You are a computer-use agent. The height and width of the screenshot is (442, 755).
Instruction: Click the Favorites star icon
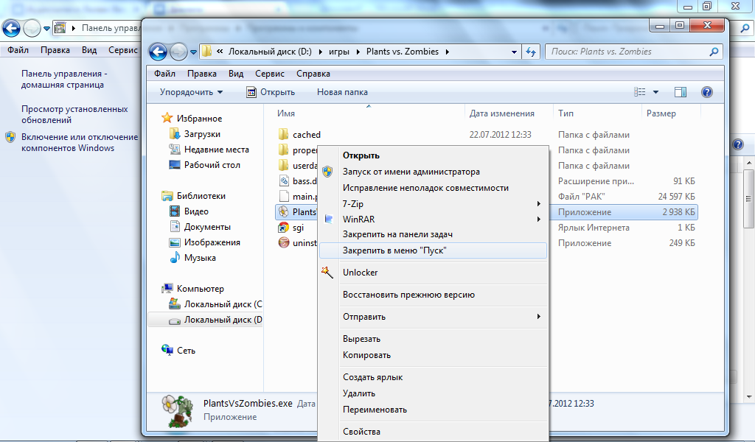click(x=167, y=118)
